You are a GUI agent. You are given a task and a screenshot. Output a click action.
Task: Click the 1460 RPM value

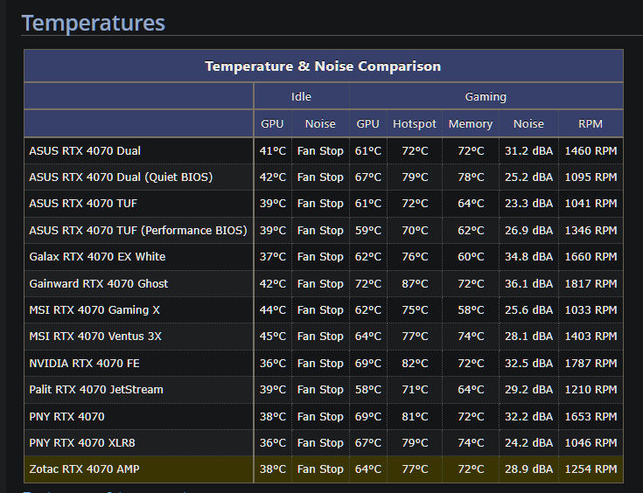591,151
